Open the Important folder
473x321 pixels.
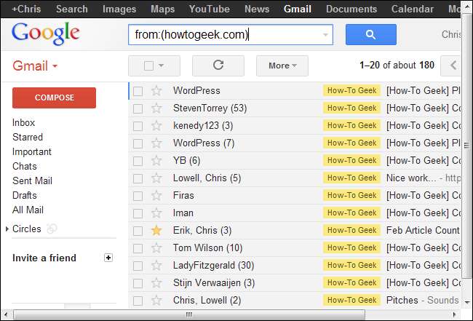tap(32, 151)
